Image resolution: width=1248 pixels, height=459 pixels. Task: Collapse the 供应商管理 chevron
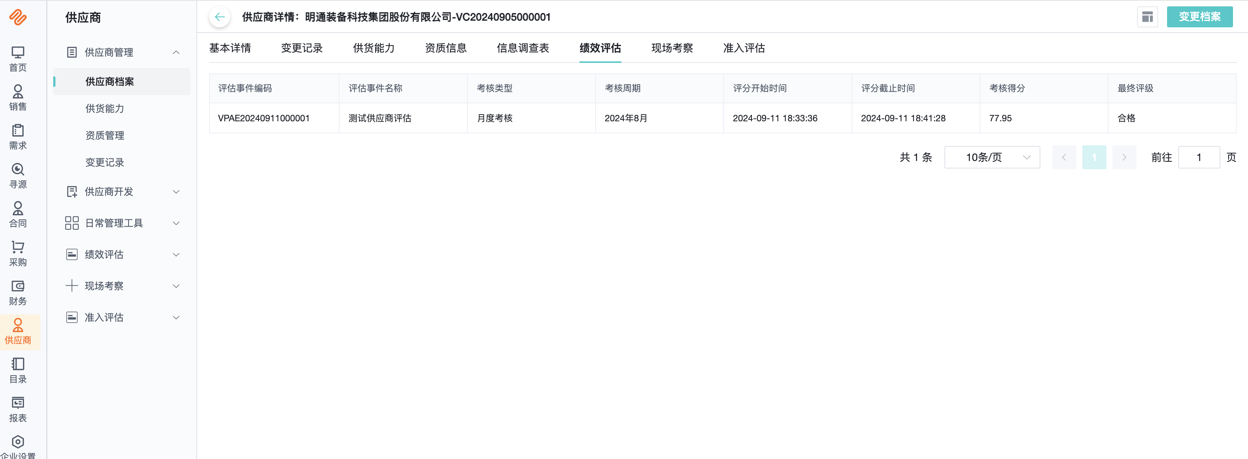(177, 52)
